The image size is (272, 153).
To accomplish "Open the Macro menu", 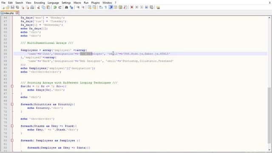I will pyautogui.click(x=77, y=3).
